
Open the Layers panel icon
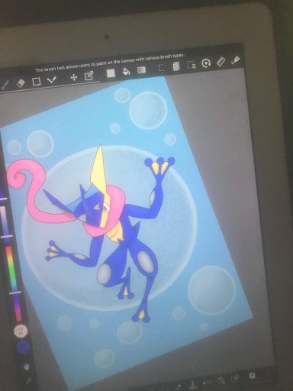(x=176, y=66)
